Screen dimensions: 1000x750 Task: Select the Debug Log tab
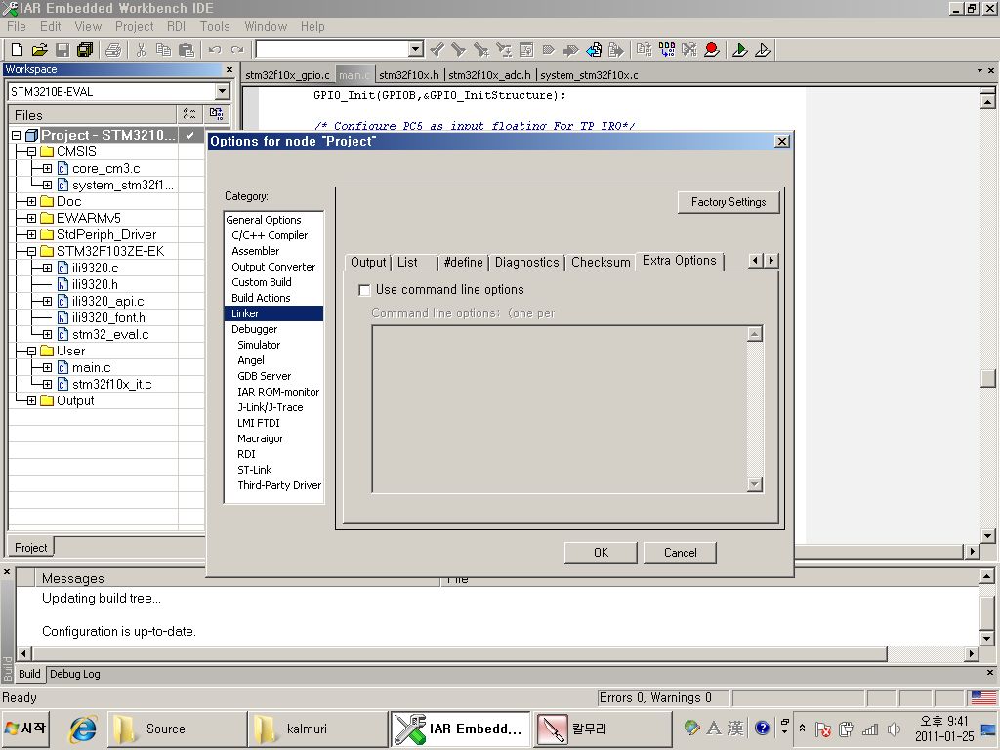[74, 674]
